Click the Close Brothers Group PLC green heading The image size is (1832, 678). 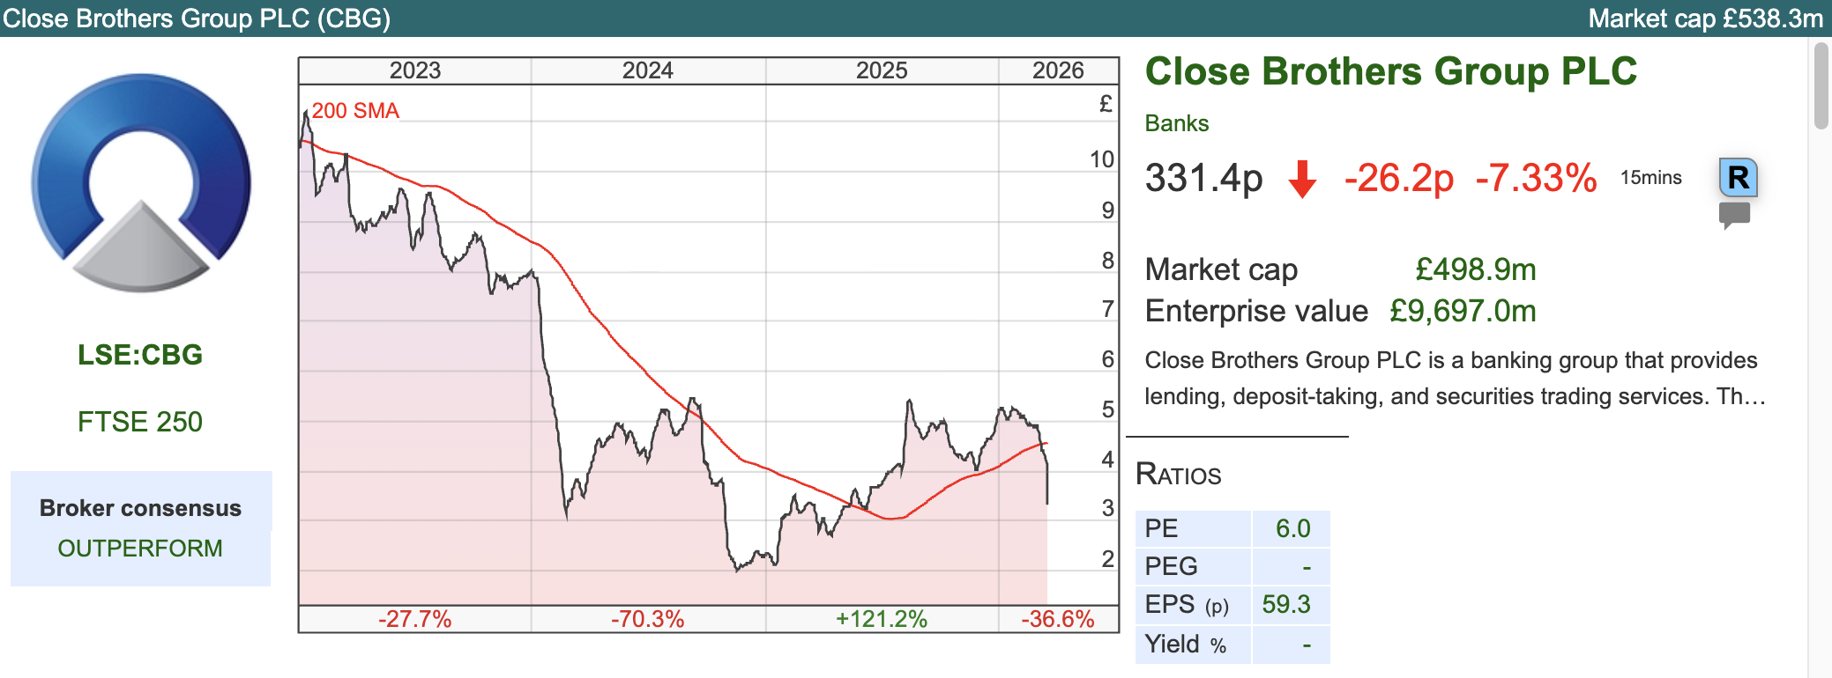click(1390, 72)
